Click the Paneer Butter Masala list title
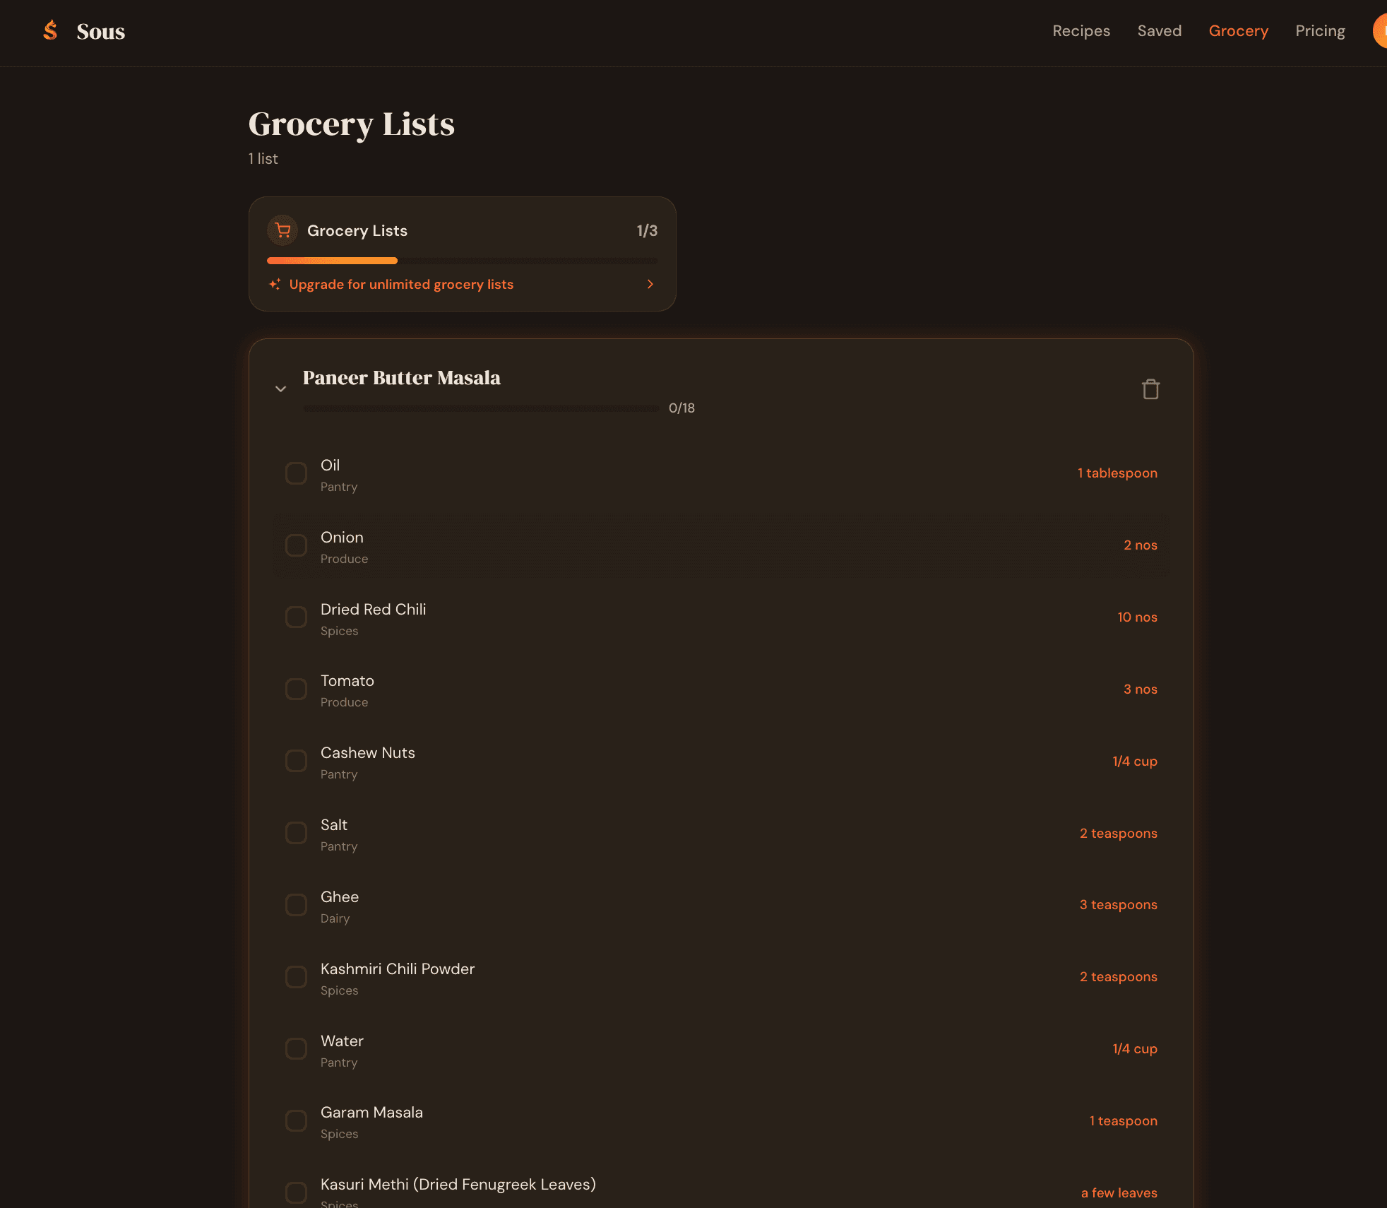Viewport: 1387px width, 1208px height. [x=402, y=378]
